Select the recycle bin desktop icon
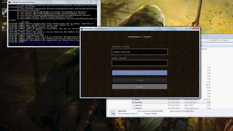 click(x=4, y=1)
